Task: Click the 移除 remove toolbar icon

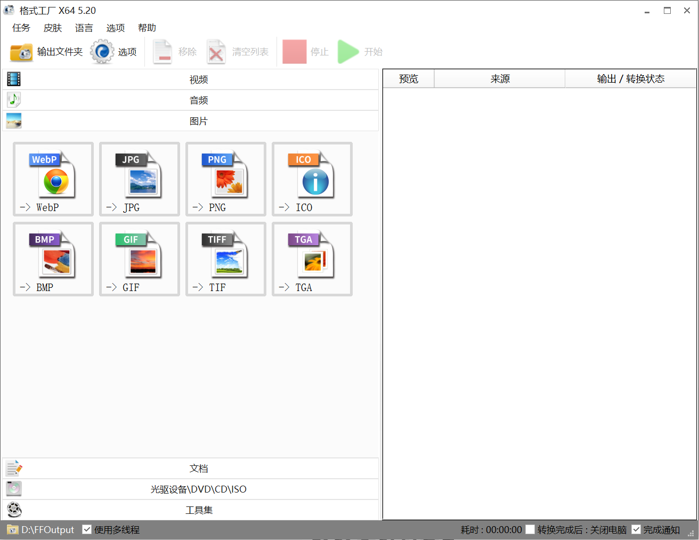Action: coord(162,52)
